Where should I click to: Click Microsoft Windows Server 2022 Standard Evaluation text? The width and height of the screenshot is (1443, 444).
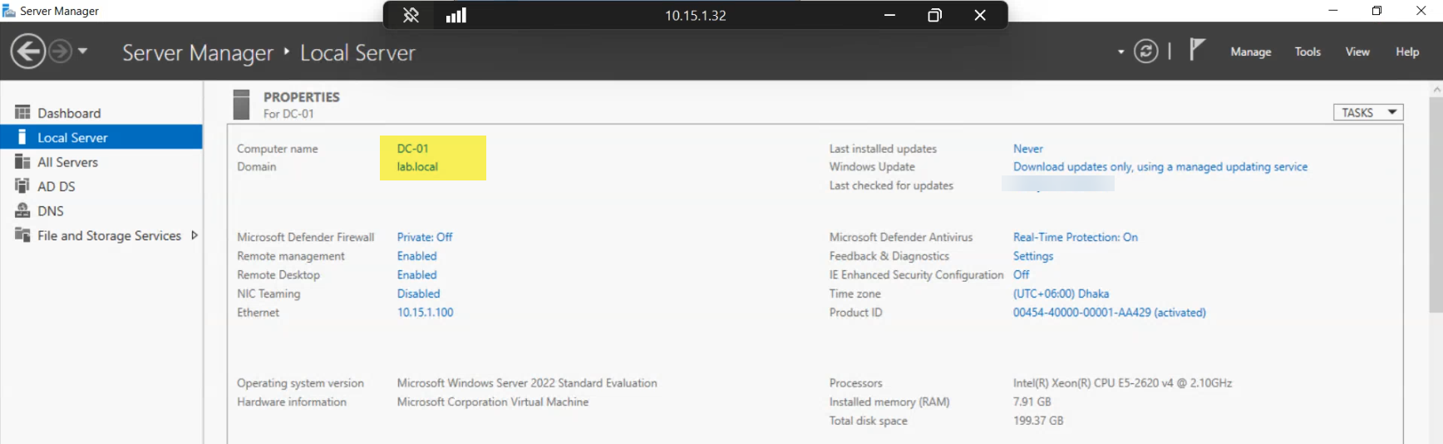click(x=527, y=383)
